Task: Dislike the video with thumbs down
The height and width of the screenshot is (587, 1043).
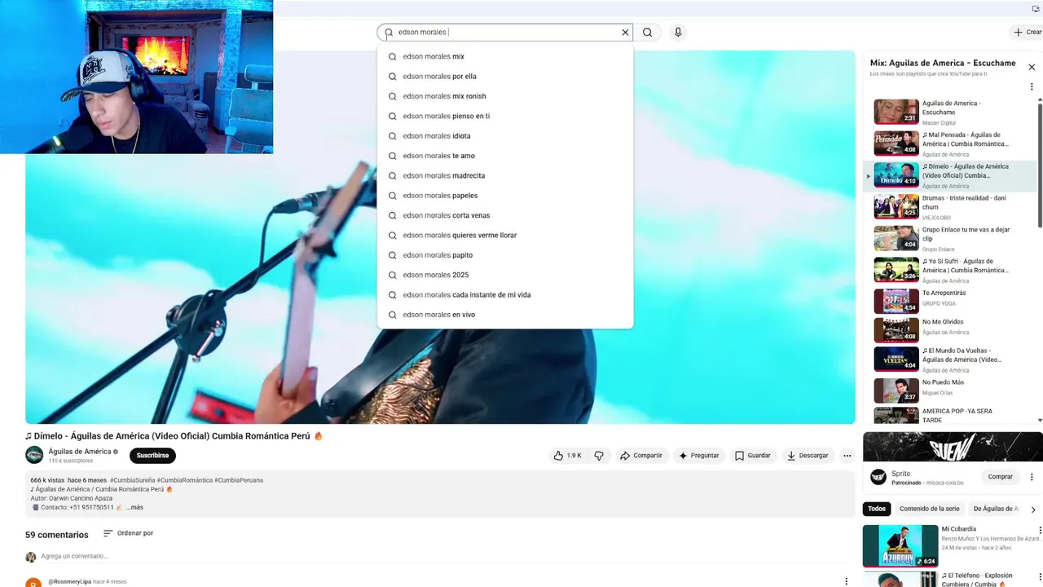Action: (599, 456)
